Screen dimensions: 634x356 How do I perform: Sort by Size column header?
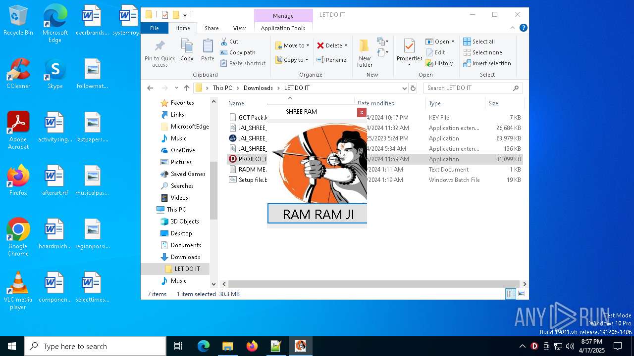504,103
